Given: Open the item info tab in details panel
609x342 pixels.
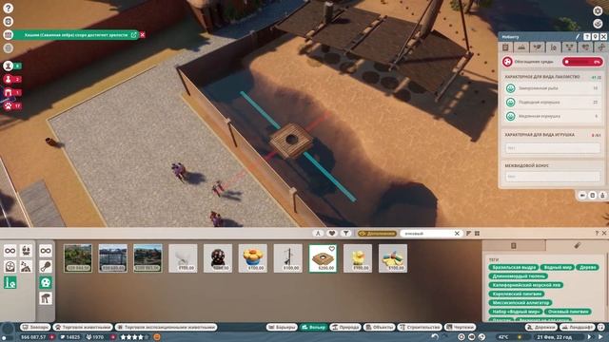Looking at the screenshot, I should pyautogui.click(x=514, y=245).
